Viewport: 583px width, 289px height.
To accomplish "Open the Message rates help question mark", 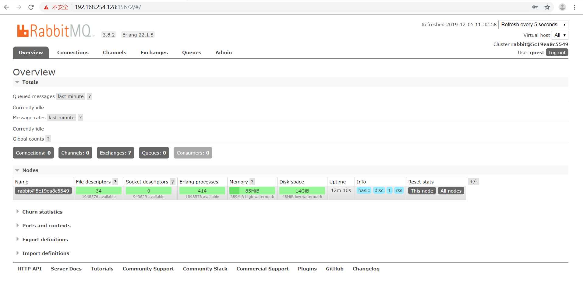I will click(x=80, y=118).
